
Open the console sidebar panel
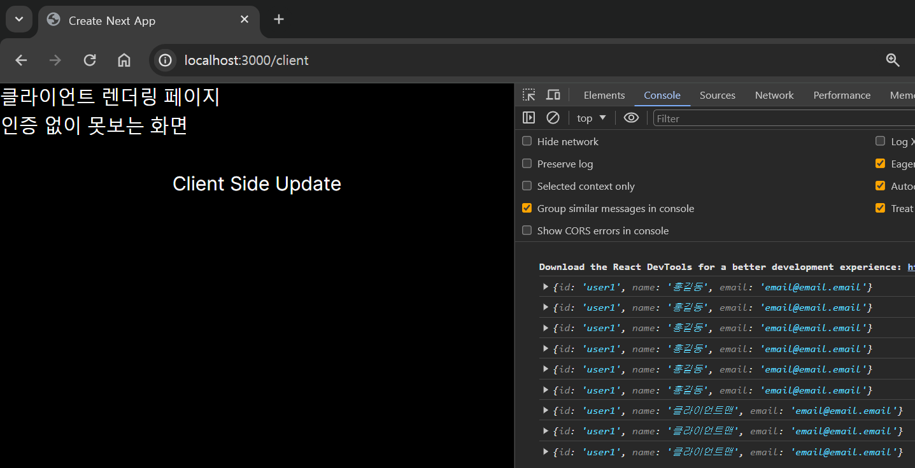point(528,117)
